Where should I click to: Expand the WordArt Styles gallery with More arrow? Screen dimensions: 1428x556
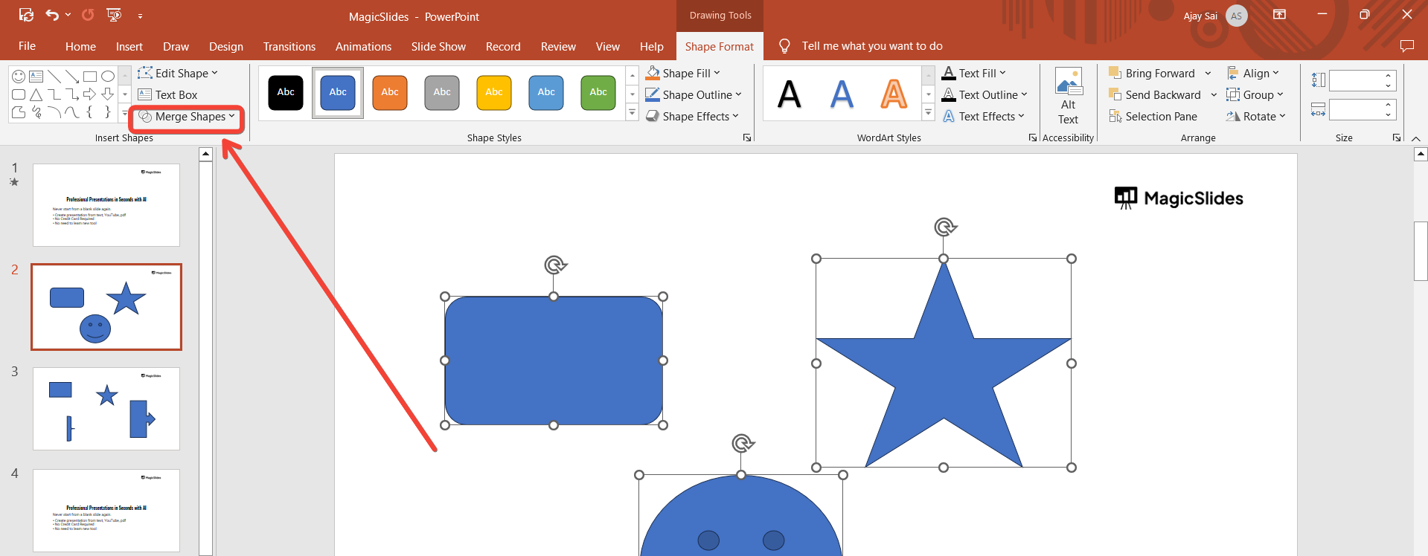coord(928,113)
